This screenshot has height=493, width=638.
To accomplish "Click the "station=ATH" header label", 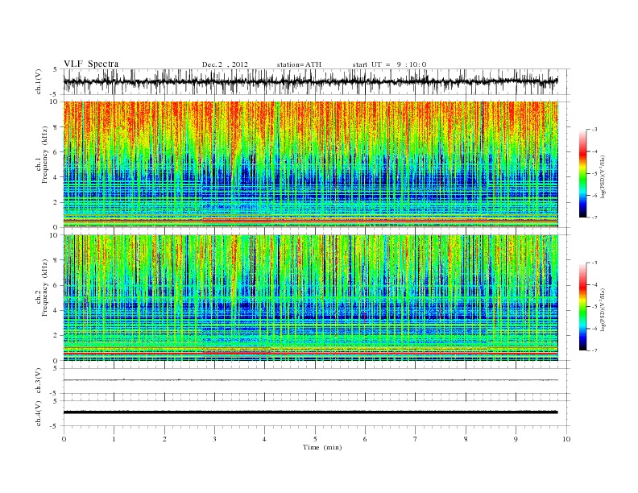I will pyautogui.click(x=299, y=64).
